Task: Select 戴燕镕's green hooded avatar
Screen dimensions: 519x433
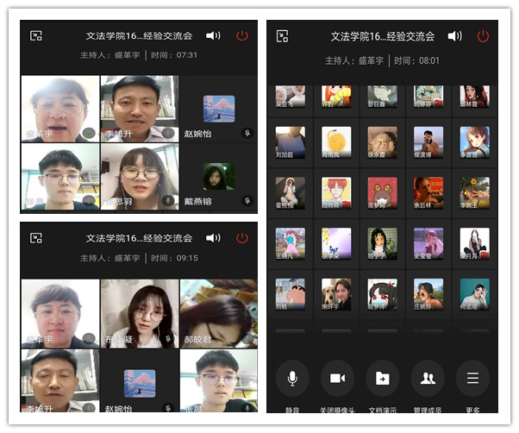Action: coord(219,177)
